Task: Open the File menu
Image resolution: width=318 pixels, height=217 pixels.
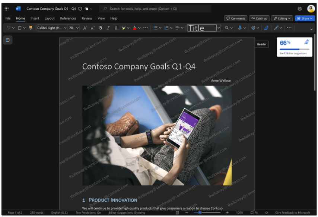Action: (x=8, y=18)
